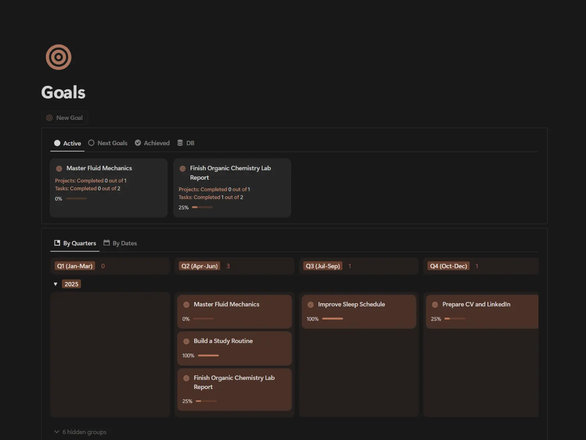Click target icon beside Prepare CV and LinkedIn
Screen dimensions: 586x440
tap(435, 305)
